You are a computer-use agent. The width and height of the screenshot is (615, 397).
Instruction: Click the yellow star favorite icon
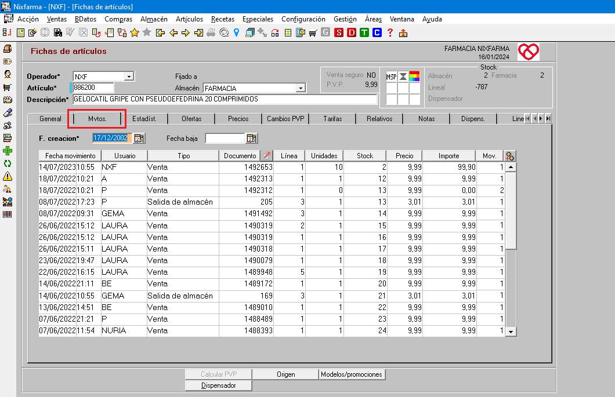(135, 33)
